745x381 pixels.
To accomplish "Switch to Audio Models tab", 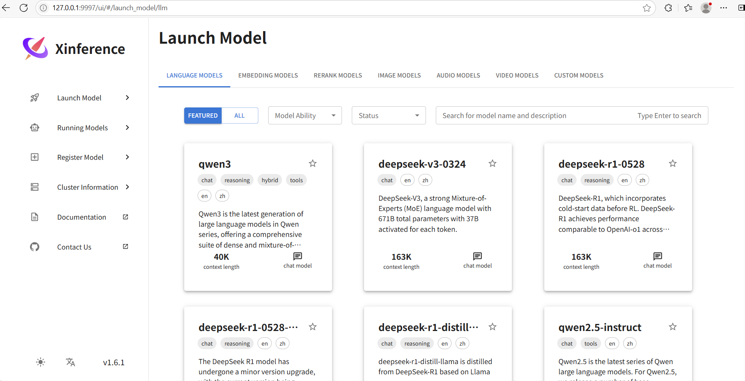I will (x=458, y=76).
